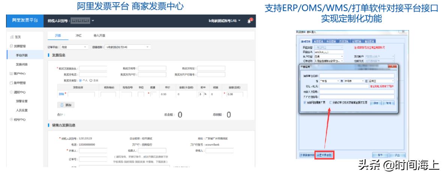The height and width of the screenshot is (176, 445).
Task: Open the 店铺名称 dropdown
Action: click(x=128, y=47)
